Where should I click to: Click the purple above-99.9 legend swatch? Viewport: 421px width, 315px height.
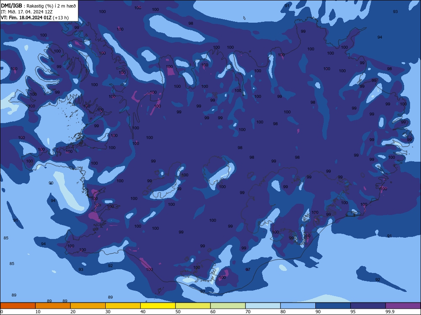point(403,306)
